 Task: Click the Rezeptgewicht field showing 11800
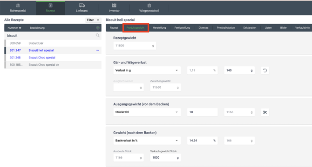pos(135,45)
